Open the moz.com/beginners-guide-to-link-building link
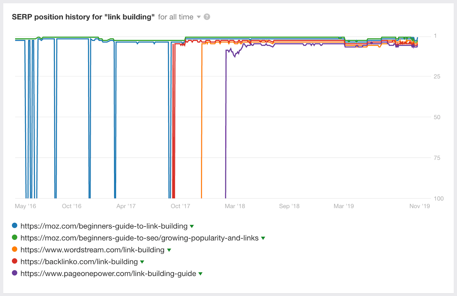This screenshot has height=296, width=457. click(104, 226)
